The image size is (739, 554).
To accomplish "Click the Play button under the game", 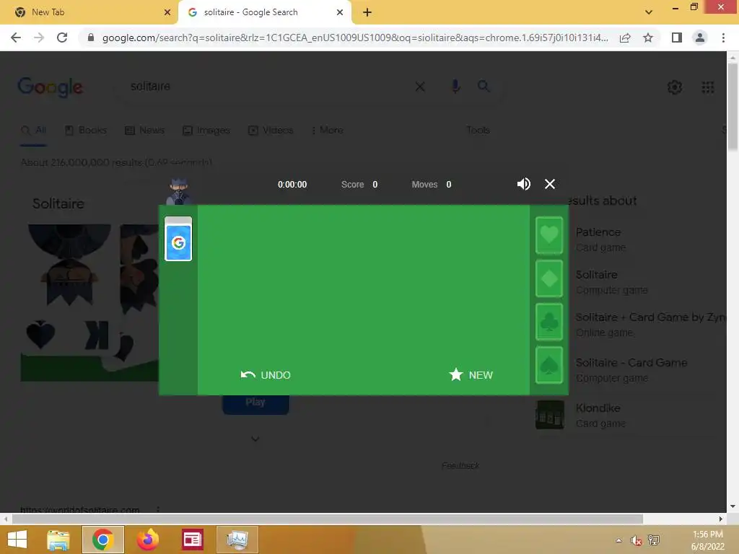I will point(255,403).
